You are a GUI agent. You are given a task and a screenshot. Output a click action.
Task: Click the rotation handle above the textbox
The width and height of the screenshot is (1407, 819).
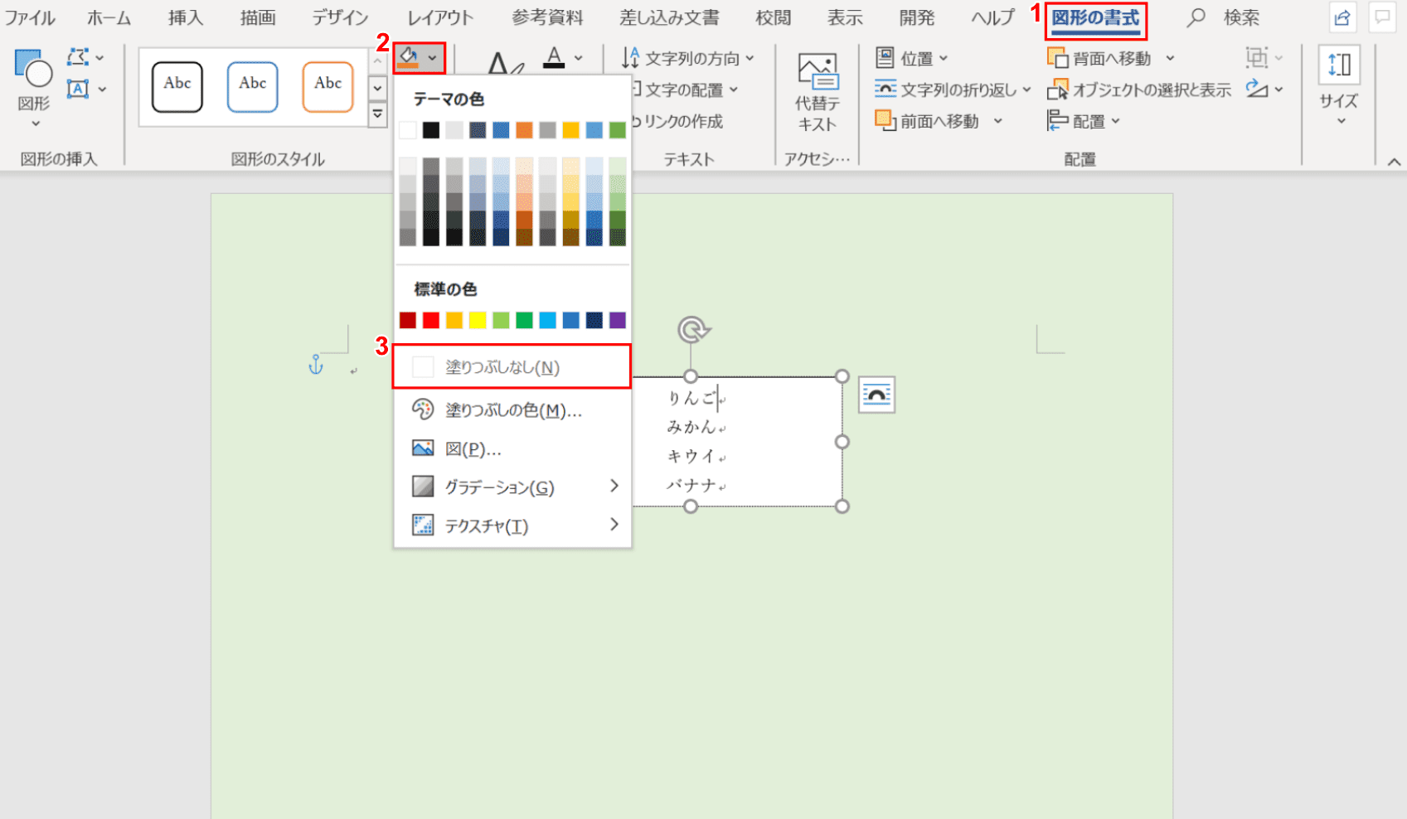click(x=691, y=329)
